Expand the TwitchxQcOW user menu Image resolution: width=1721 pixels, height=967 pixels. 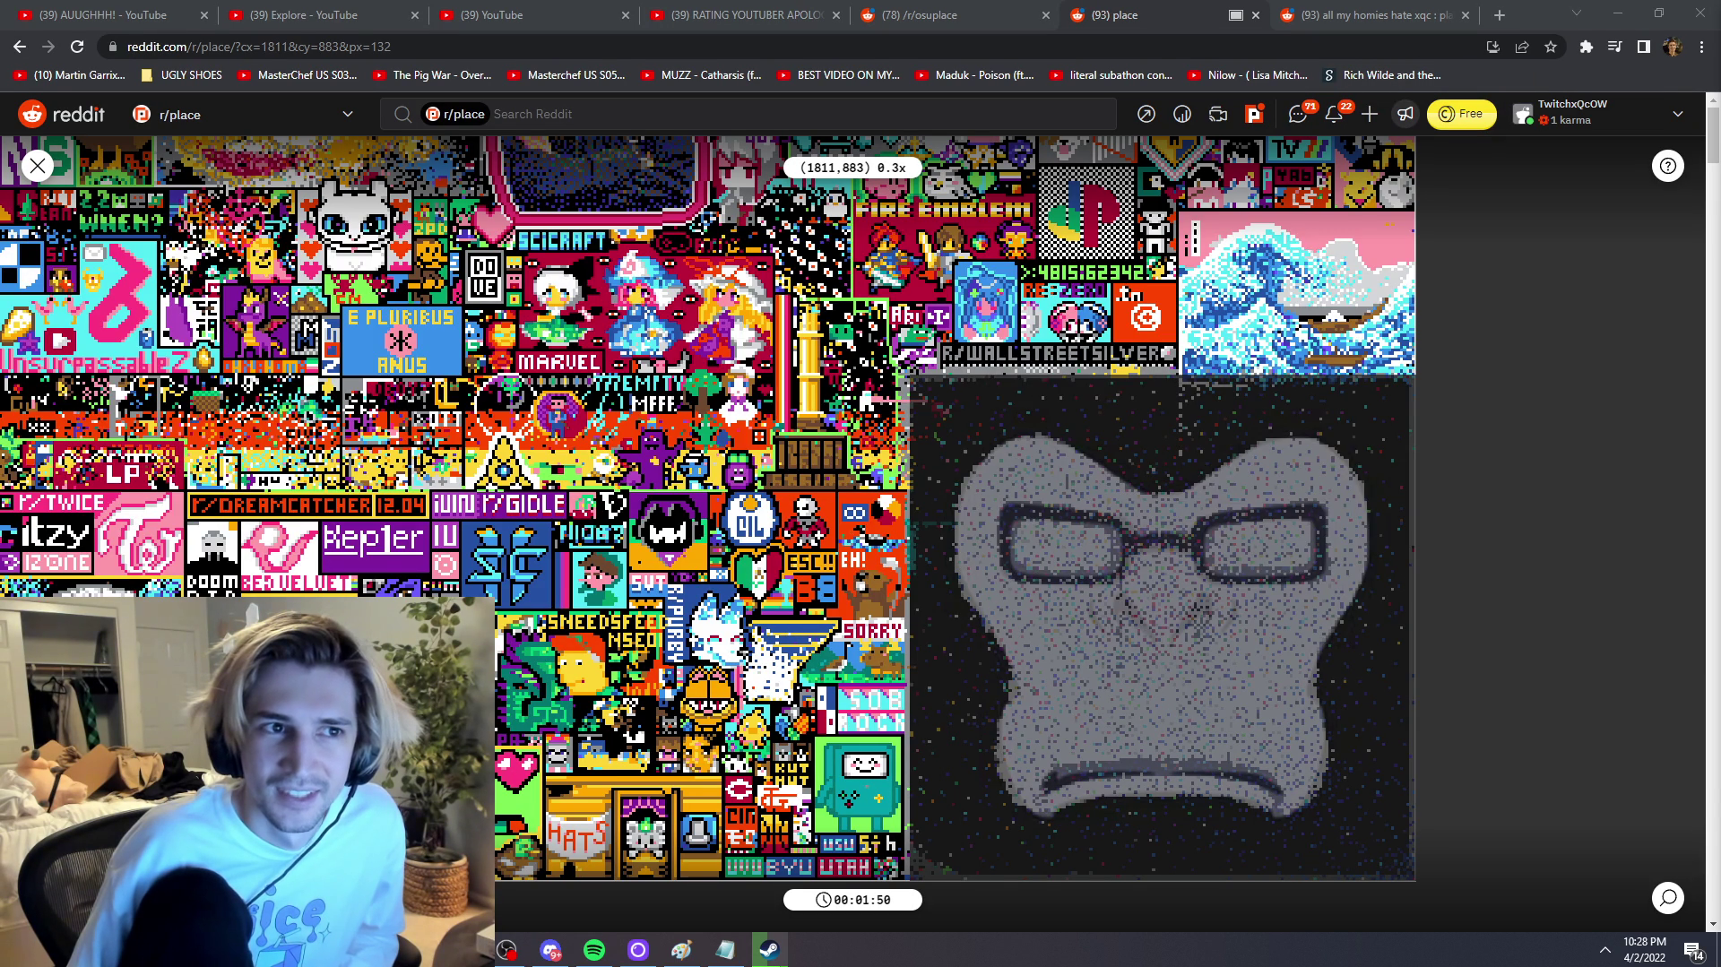tap(1677, 114)
